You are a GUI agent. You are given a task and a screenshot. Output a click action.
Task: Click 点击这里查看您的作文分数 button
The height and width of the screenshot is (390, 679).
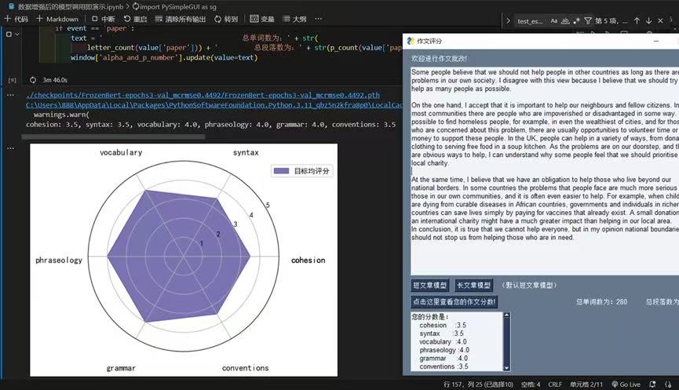pyautogui.click(x=454, y=302)
